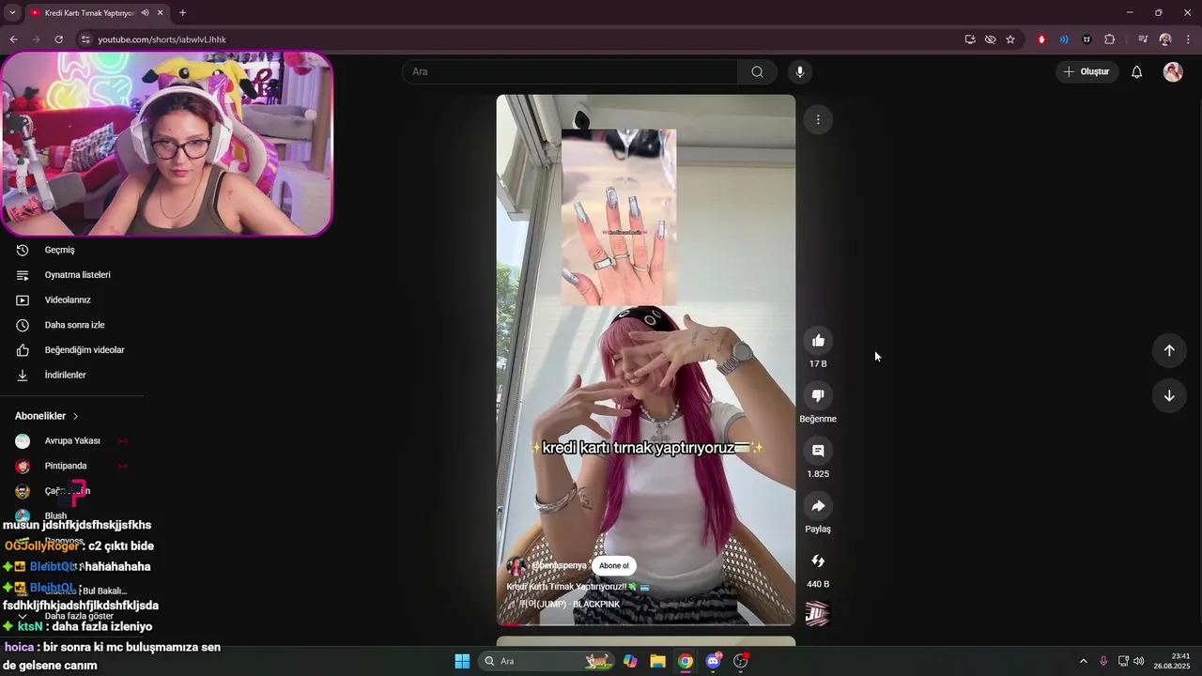Close the 'Kredi Kartı Tırnak' tab

(161, 13)
